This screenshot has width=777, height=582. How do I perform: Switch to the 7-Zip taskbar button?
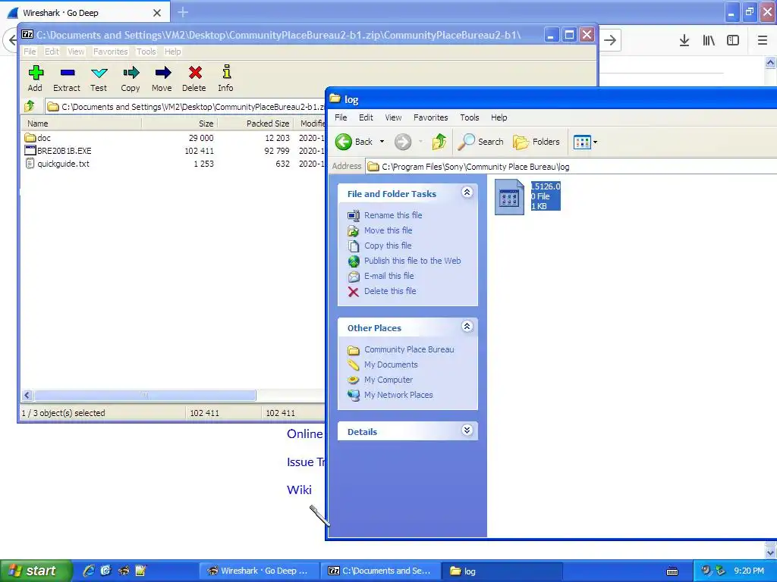coord(379,571)
